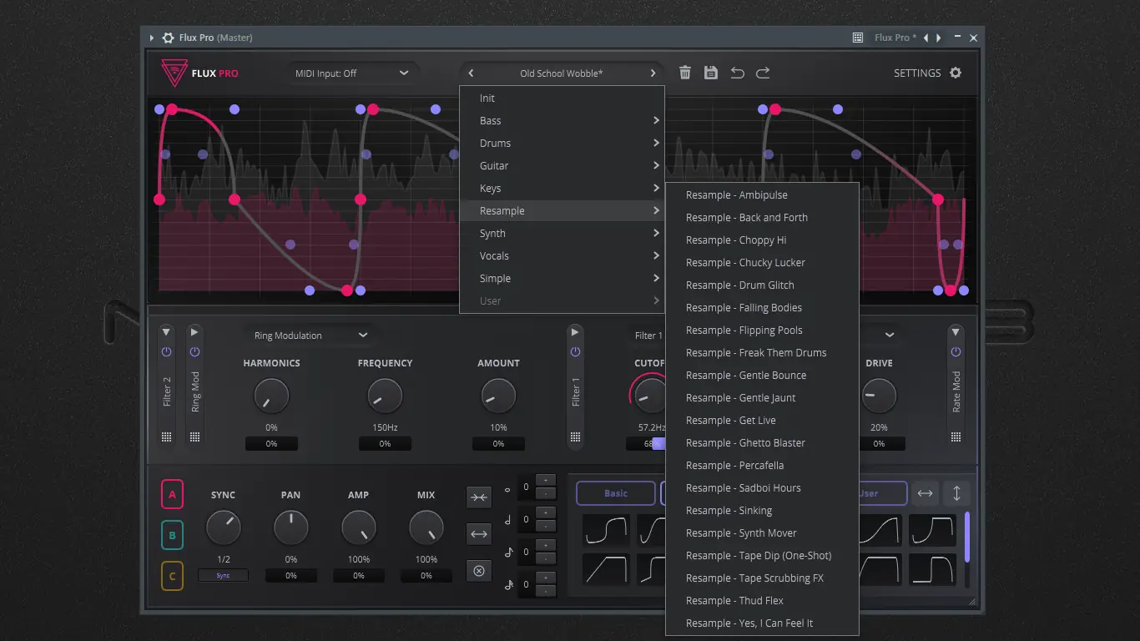Toggle the Filter 2 power button
This screenshot has width=1140, height=641.
coord(166,352)
